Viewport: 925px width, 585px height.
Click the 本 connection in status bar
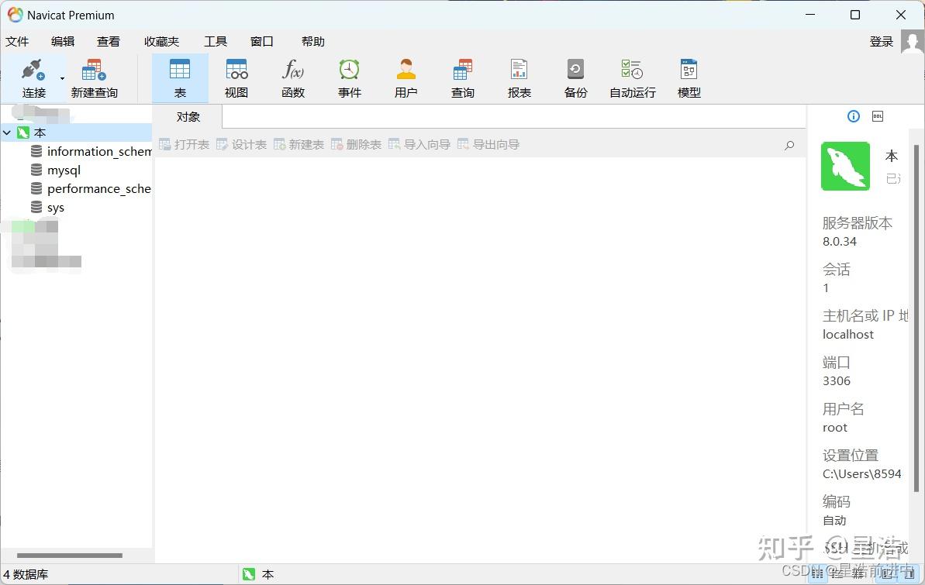258,574
